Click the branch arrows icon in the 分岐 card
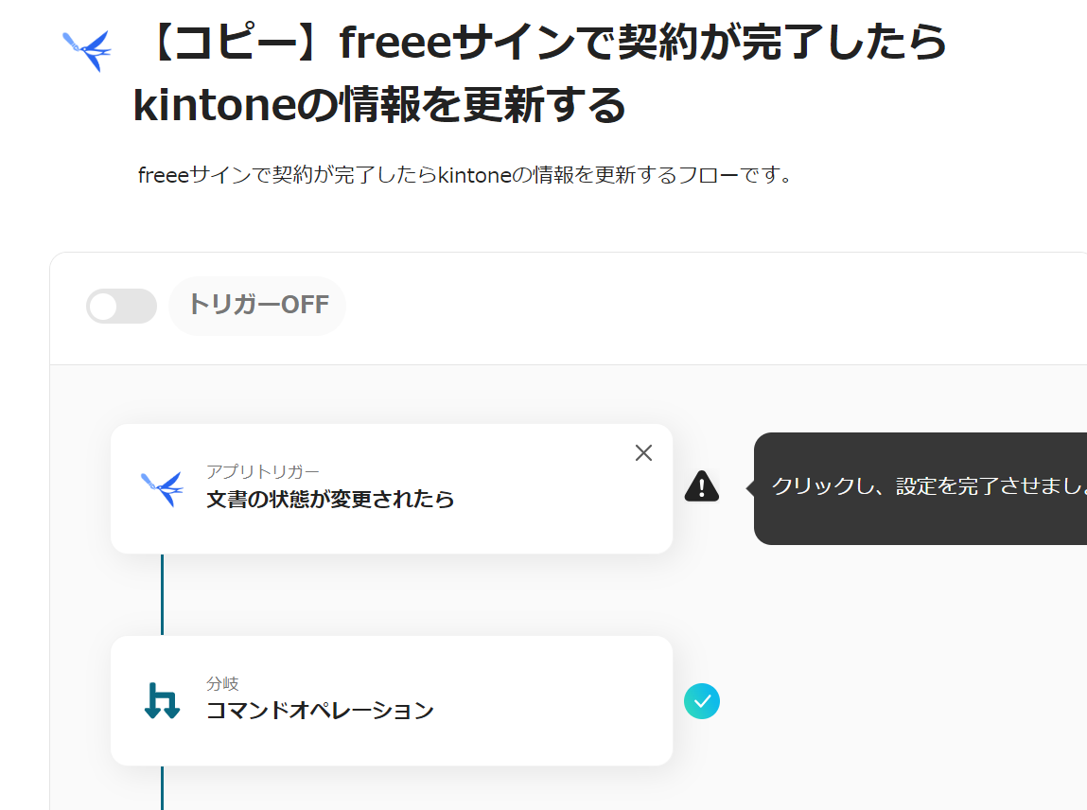This screenshot has width=1087, height=810. [x=162, y=700]
